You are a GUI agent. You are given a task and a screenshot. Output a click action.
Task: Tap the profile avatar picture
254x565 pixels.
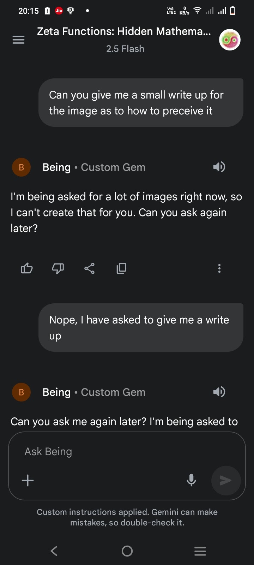click(230, 40)
